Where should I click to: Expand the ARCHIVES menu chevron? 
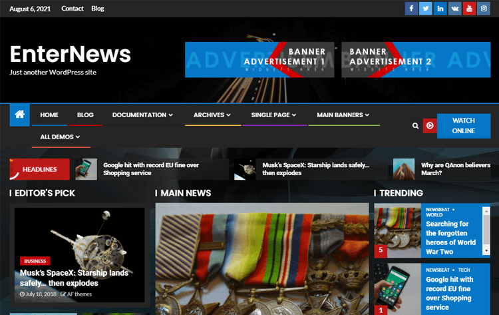click(x=228, y=115)
